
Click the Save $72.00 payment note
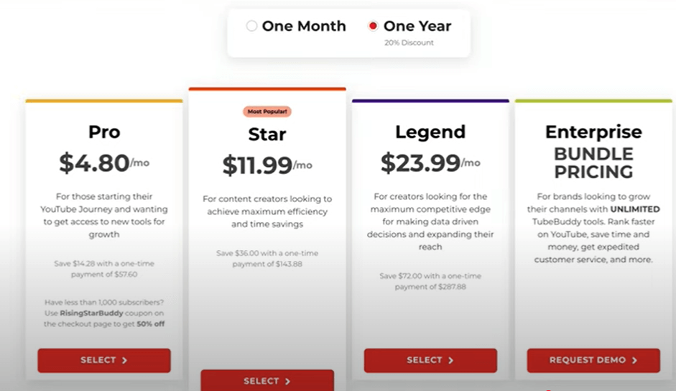pyautogui.click(x=430, y=281)
